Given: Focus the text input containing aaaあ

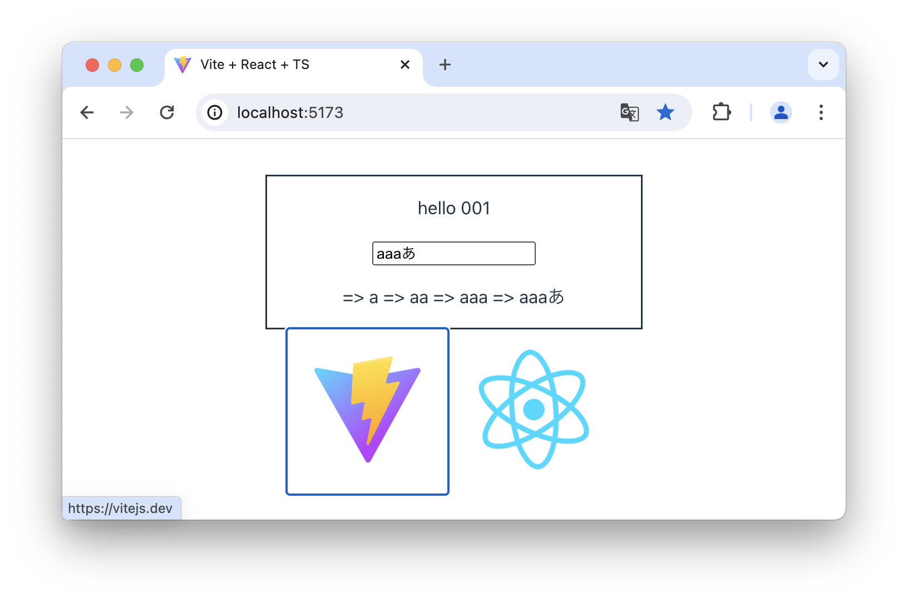Looking at the screenshot, I should tap(454, 253).
